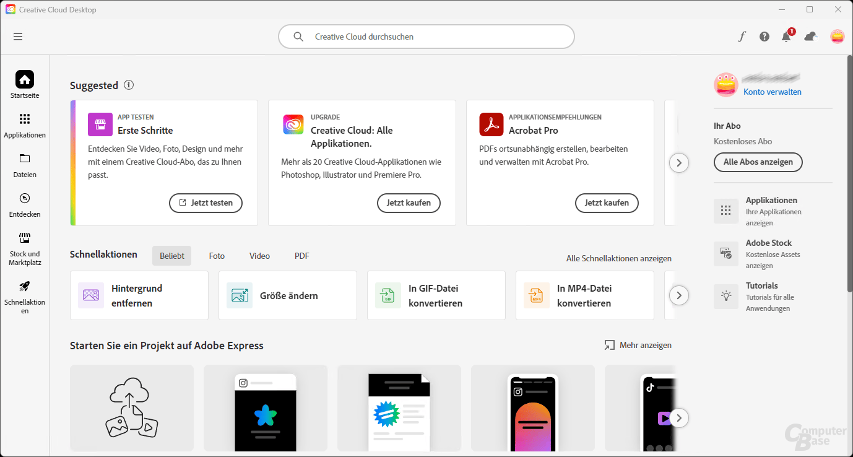The image size is (853, 457).
Task: Select the Foto tab
Action: pos(217,256)
